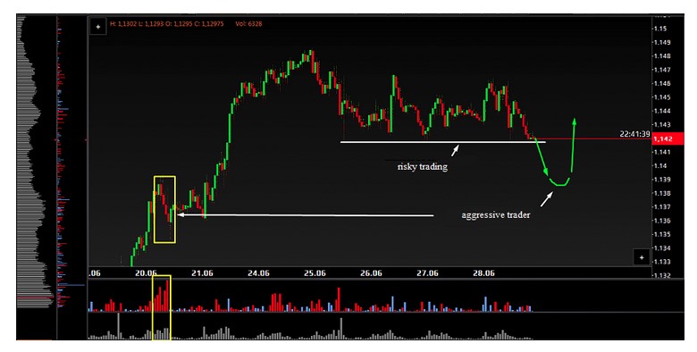Click the 1.14 price level on scale

tap(660, 166)
